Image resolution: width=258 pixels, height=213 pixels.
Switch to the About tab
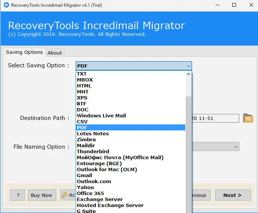coord(55,53)
